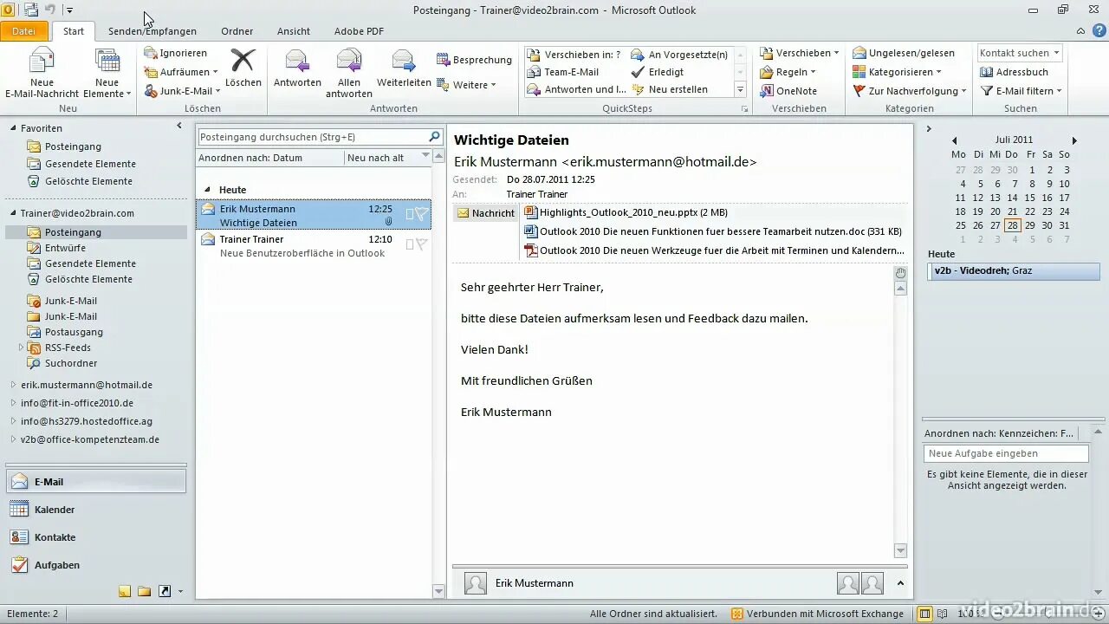Screen dimensions: 1109x624
Task: Open Zur Nachverfolgung flag menu
Action: pos(910,91)
